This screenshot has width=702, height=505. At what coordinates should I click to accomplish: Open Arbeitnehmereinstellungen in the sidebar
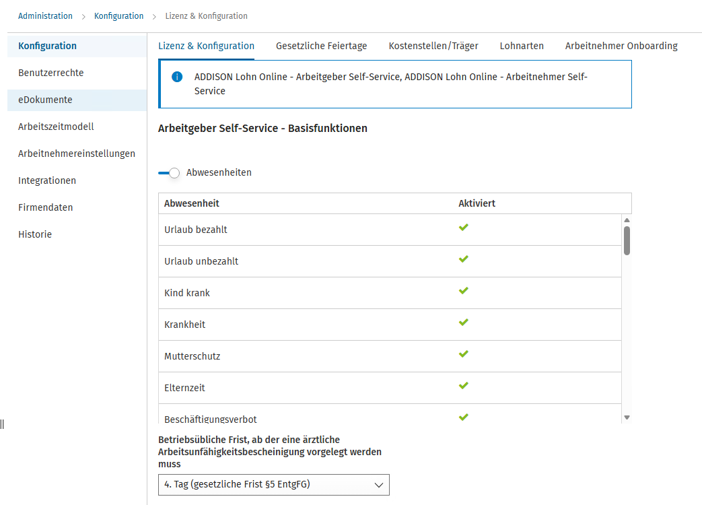[x=77, y=154]
